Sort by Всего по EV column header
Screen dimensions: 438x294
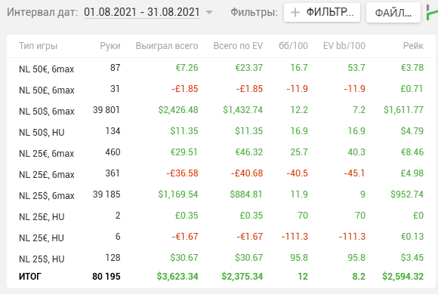(x=238, y=46)
